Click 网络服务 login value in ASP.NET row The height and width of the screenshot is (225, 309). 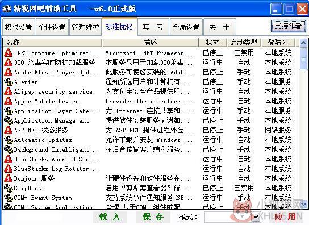(278, 130)
